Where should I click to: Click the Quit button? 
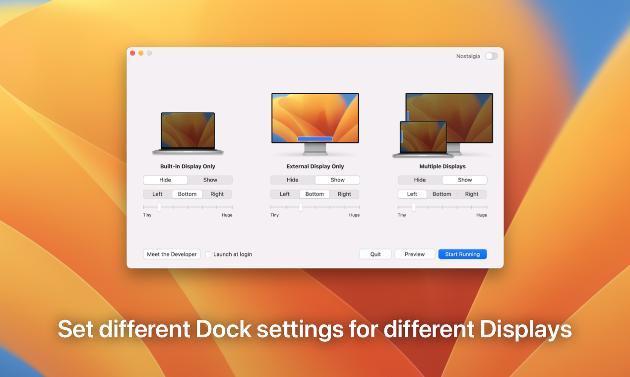click(376, 254)
